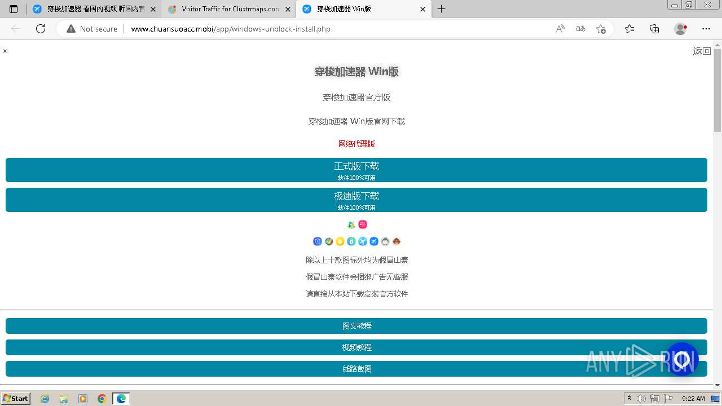Show hidden system tray icons
722x406 pixels.
pyautogui.click(x=629, y=399)
